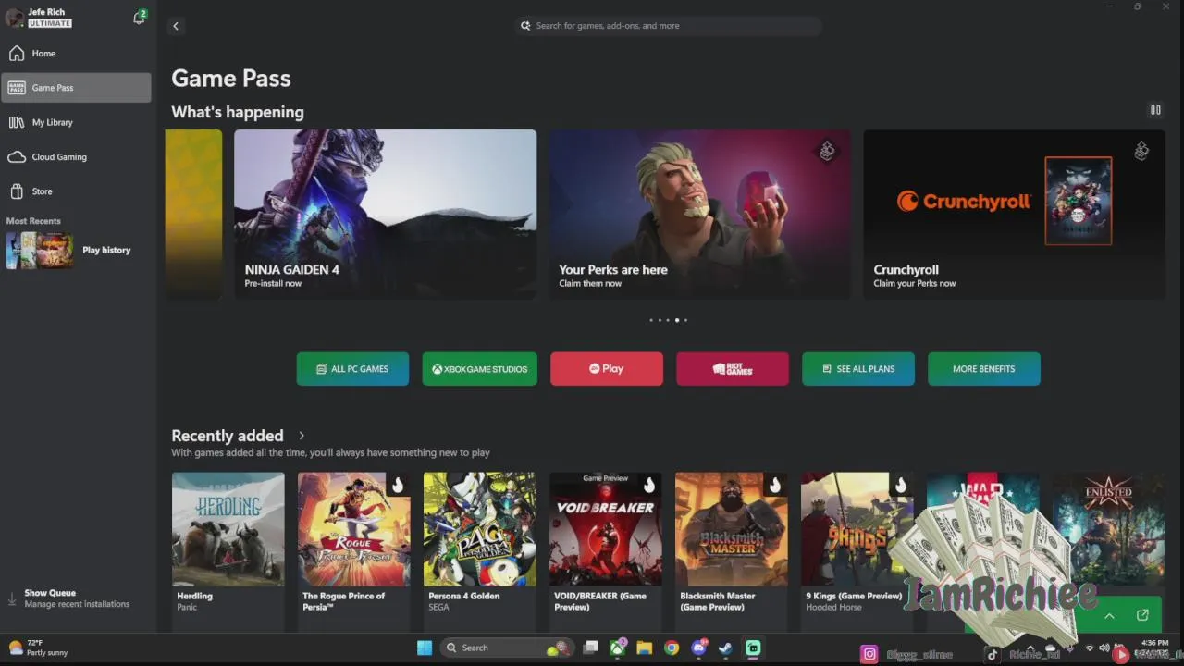Click MORE BENEFITS button
The image size is (1184, 666).
pyautogui.click(x=984, y=369)
